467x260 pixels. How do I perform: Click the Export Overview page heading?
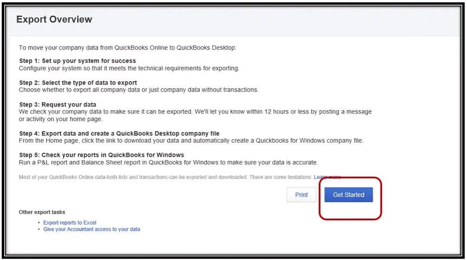[x=54, y=20]
